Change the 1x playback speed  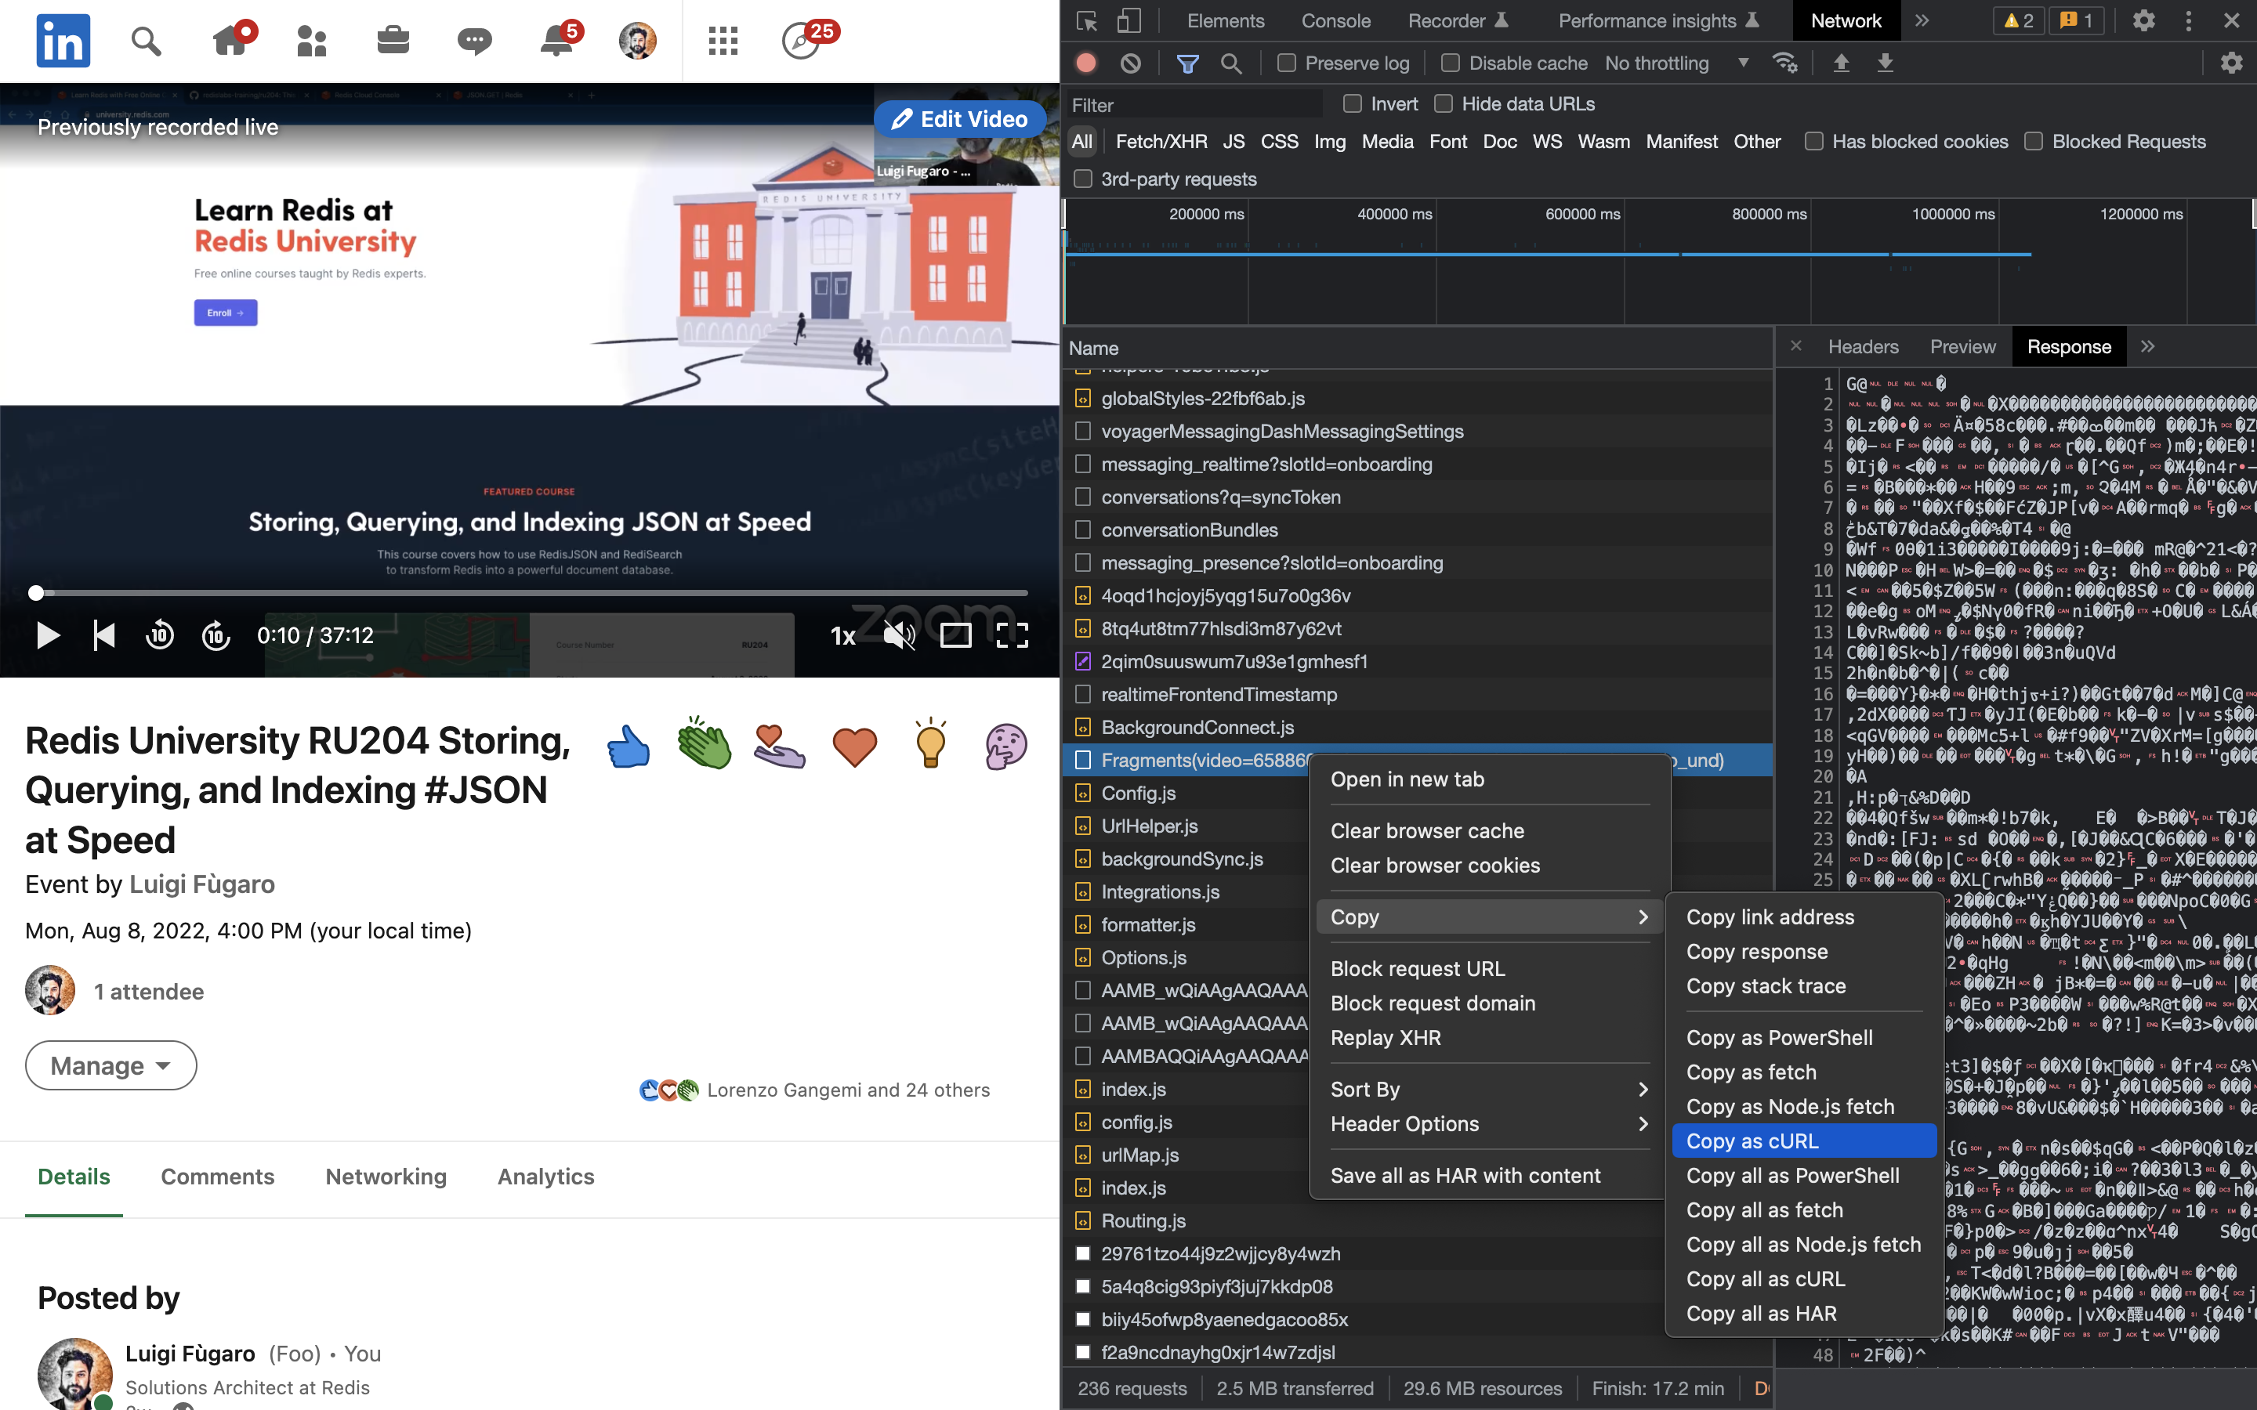tap(842, 636)
